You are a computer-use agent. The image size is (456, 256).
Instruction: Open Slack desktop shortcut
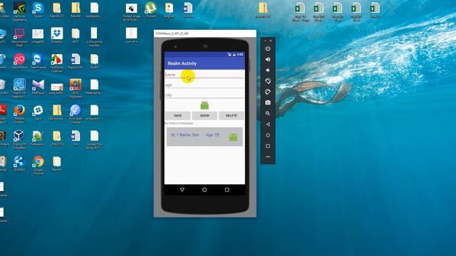click(x=38, y=112)
